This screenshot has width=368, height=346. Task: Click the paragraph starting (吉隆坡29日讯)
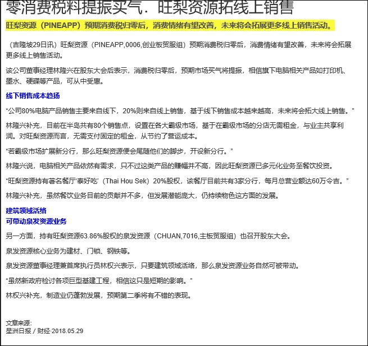pyautogui.click(x=178, y=50)
